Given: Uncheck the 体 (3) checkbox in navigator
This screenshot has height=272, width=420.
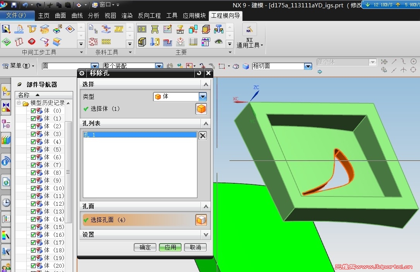Looking at the screenshot, I should coord(33,134).
